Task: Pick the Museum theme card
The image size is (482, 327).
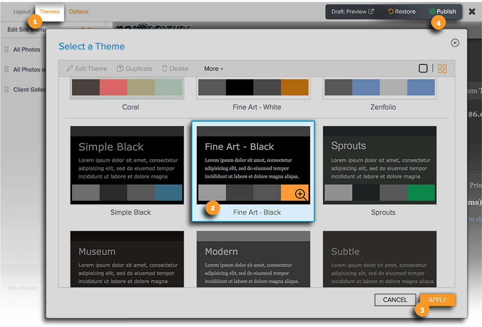Action: [127, 259]
